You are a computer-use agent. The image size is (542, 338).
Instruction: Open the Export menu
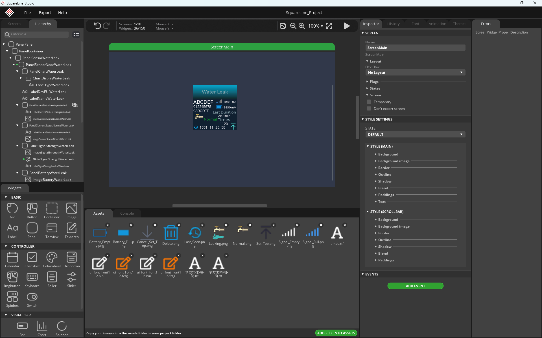click(45, 13)
